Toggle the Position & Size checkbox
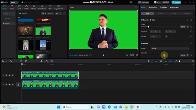 [142, 20]
